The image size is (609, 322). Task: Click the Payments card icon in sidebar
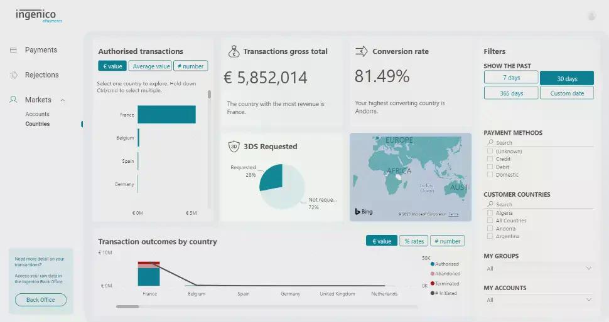(x=13, y=50)
